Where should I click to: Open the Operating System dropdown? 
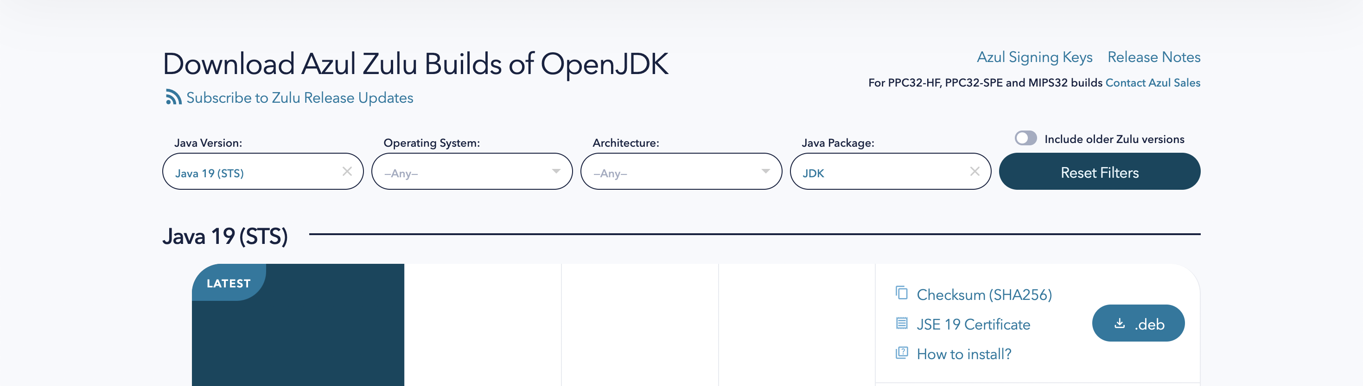(472, 172)
